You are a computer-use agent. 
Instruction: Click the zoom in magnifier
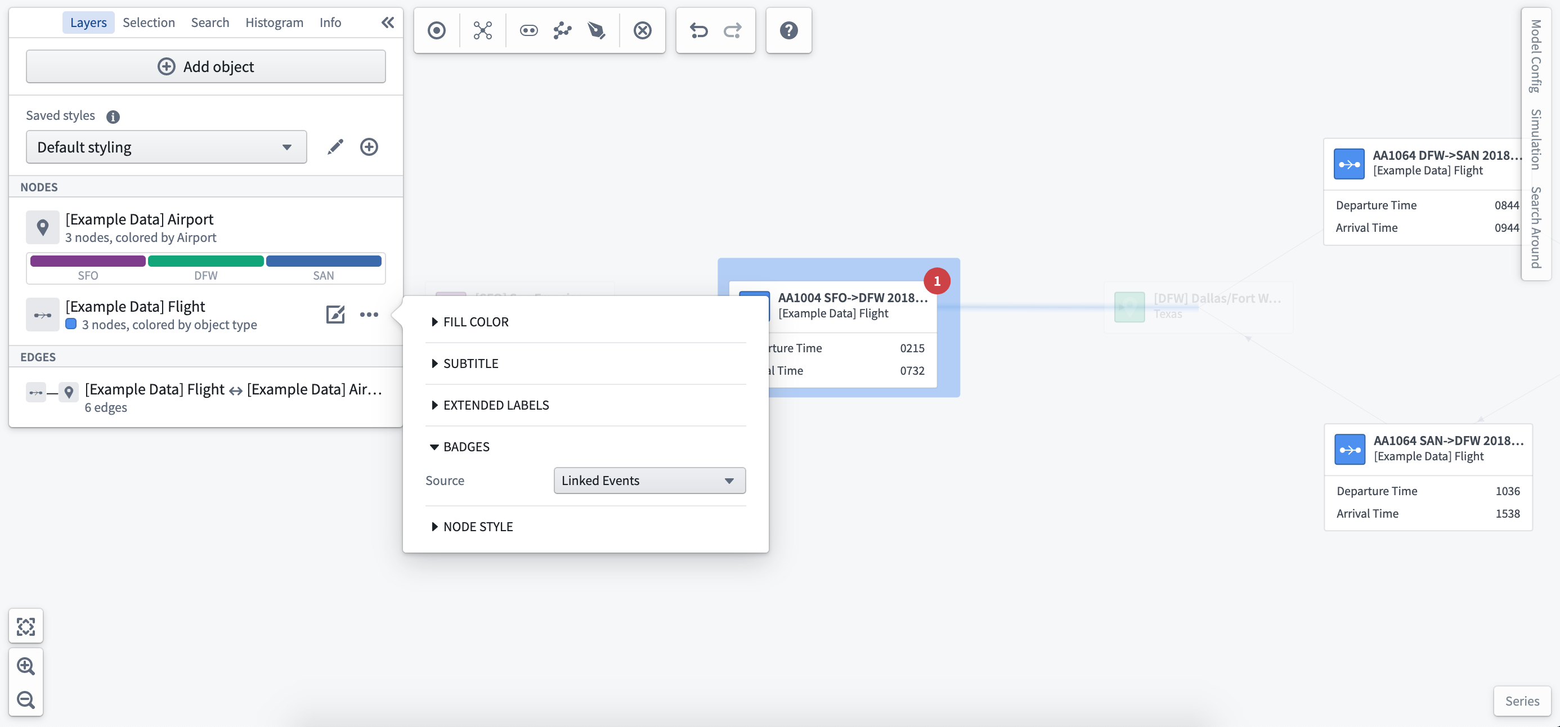tap(26, 666)
